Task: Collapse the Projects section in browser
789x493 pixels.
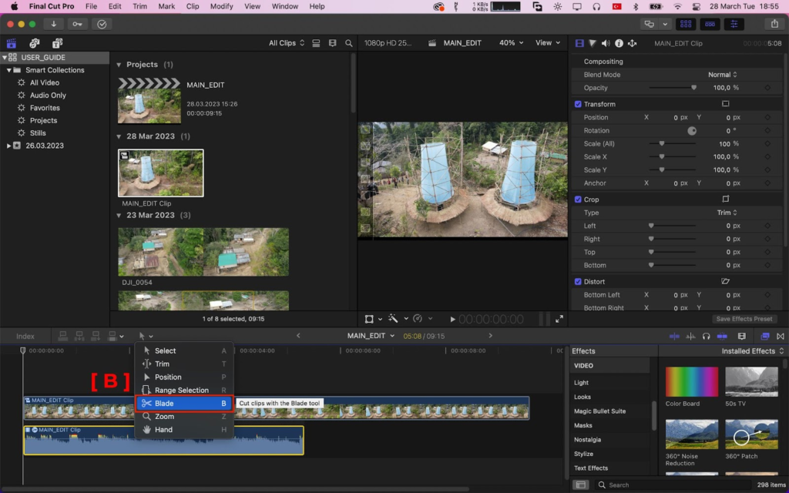Action: point(119,65)
